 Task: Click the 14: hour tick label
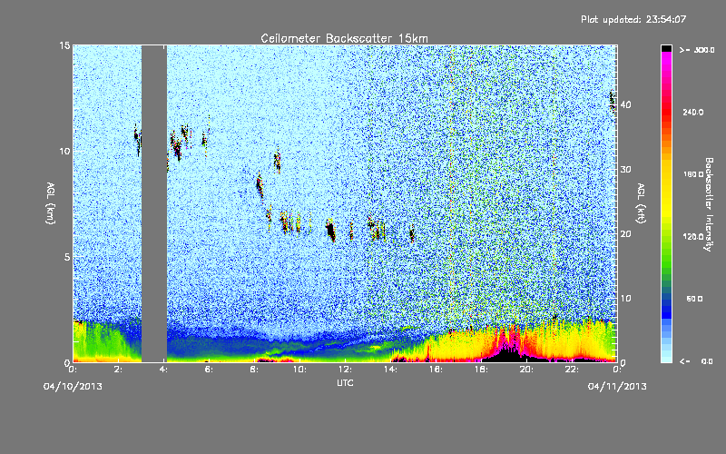(390, 370)
